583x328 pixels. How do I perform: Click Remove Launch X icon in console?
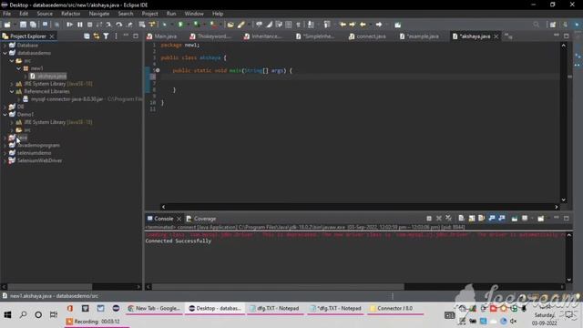tap(439, 219)
